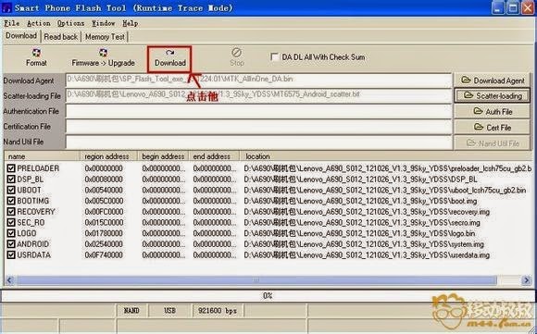Sort by begin address column header

click(163, 156)
